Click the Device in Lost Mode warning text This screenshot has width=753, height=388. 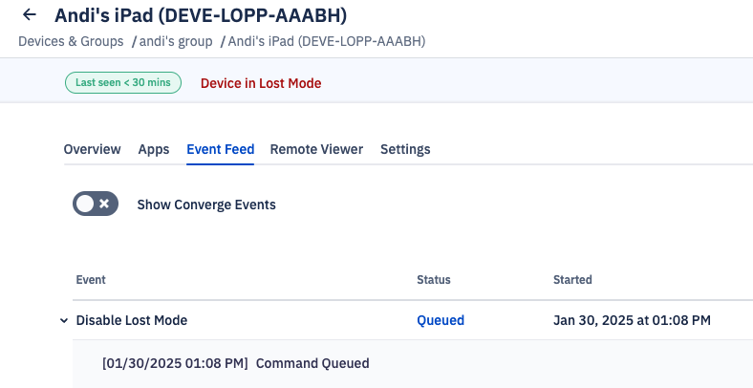click(x=261, y=83)
